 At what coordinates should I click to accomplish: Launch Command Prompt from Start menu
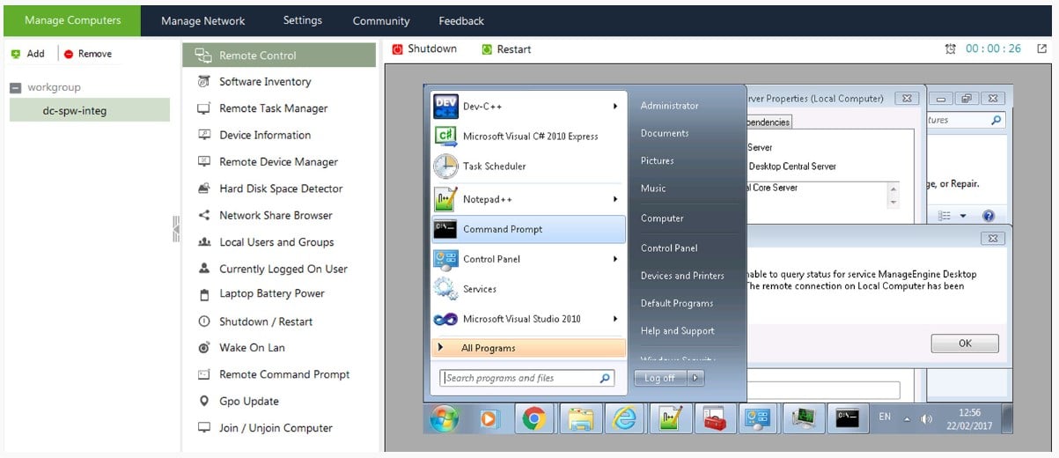click(x=528, y=229)
